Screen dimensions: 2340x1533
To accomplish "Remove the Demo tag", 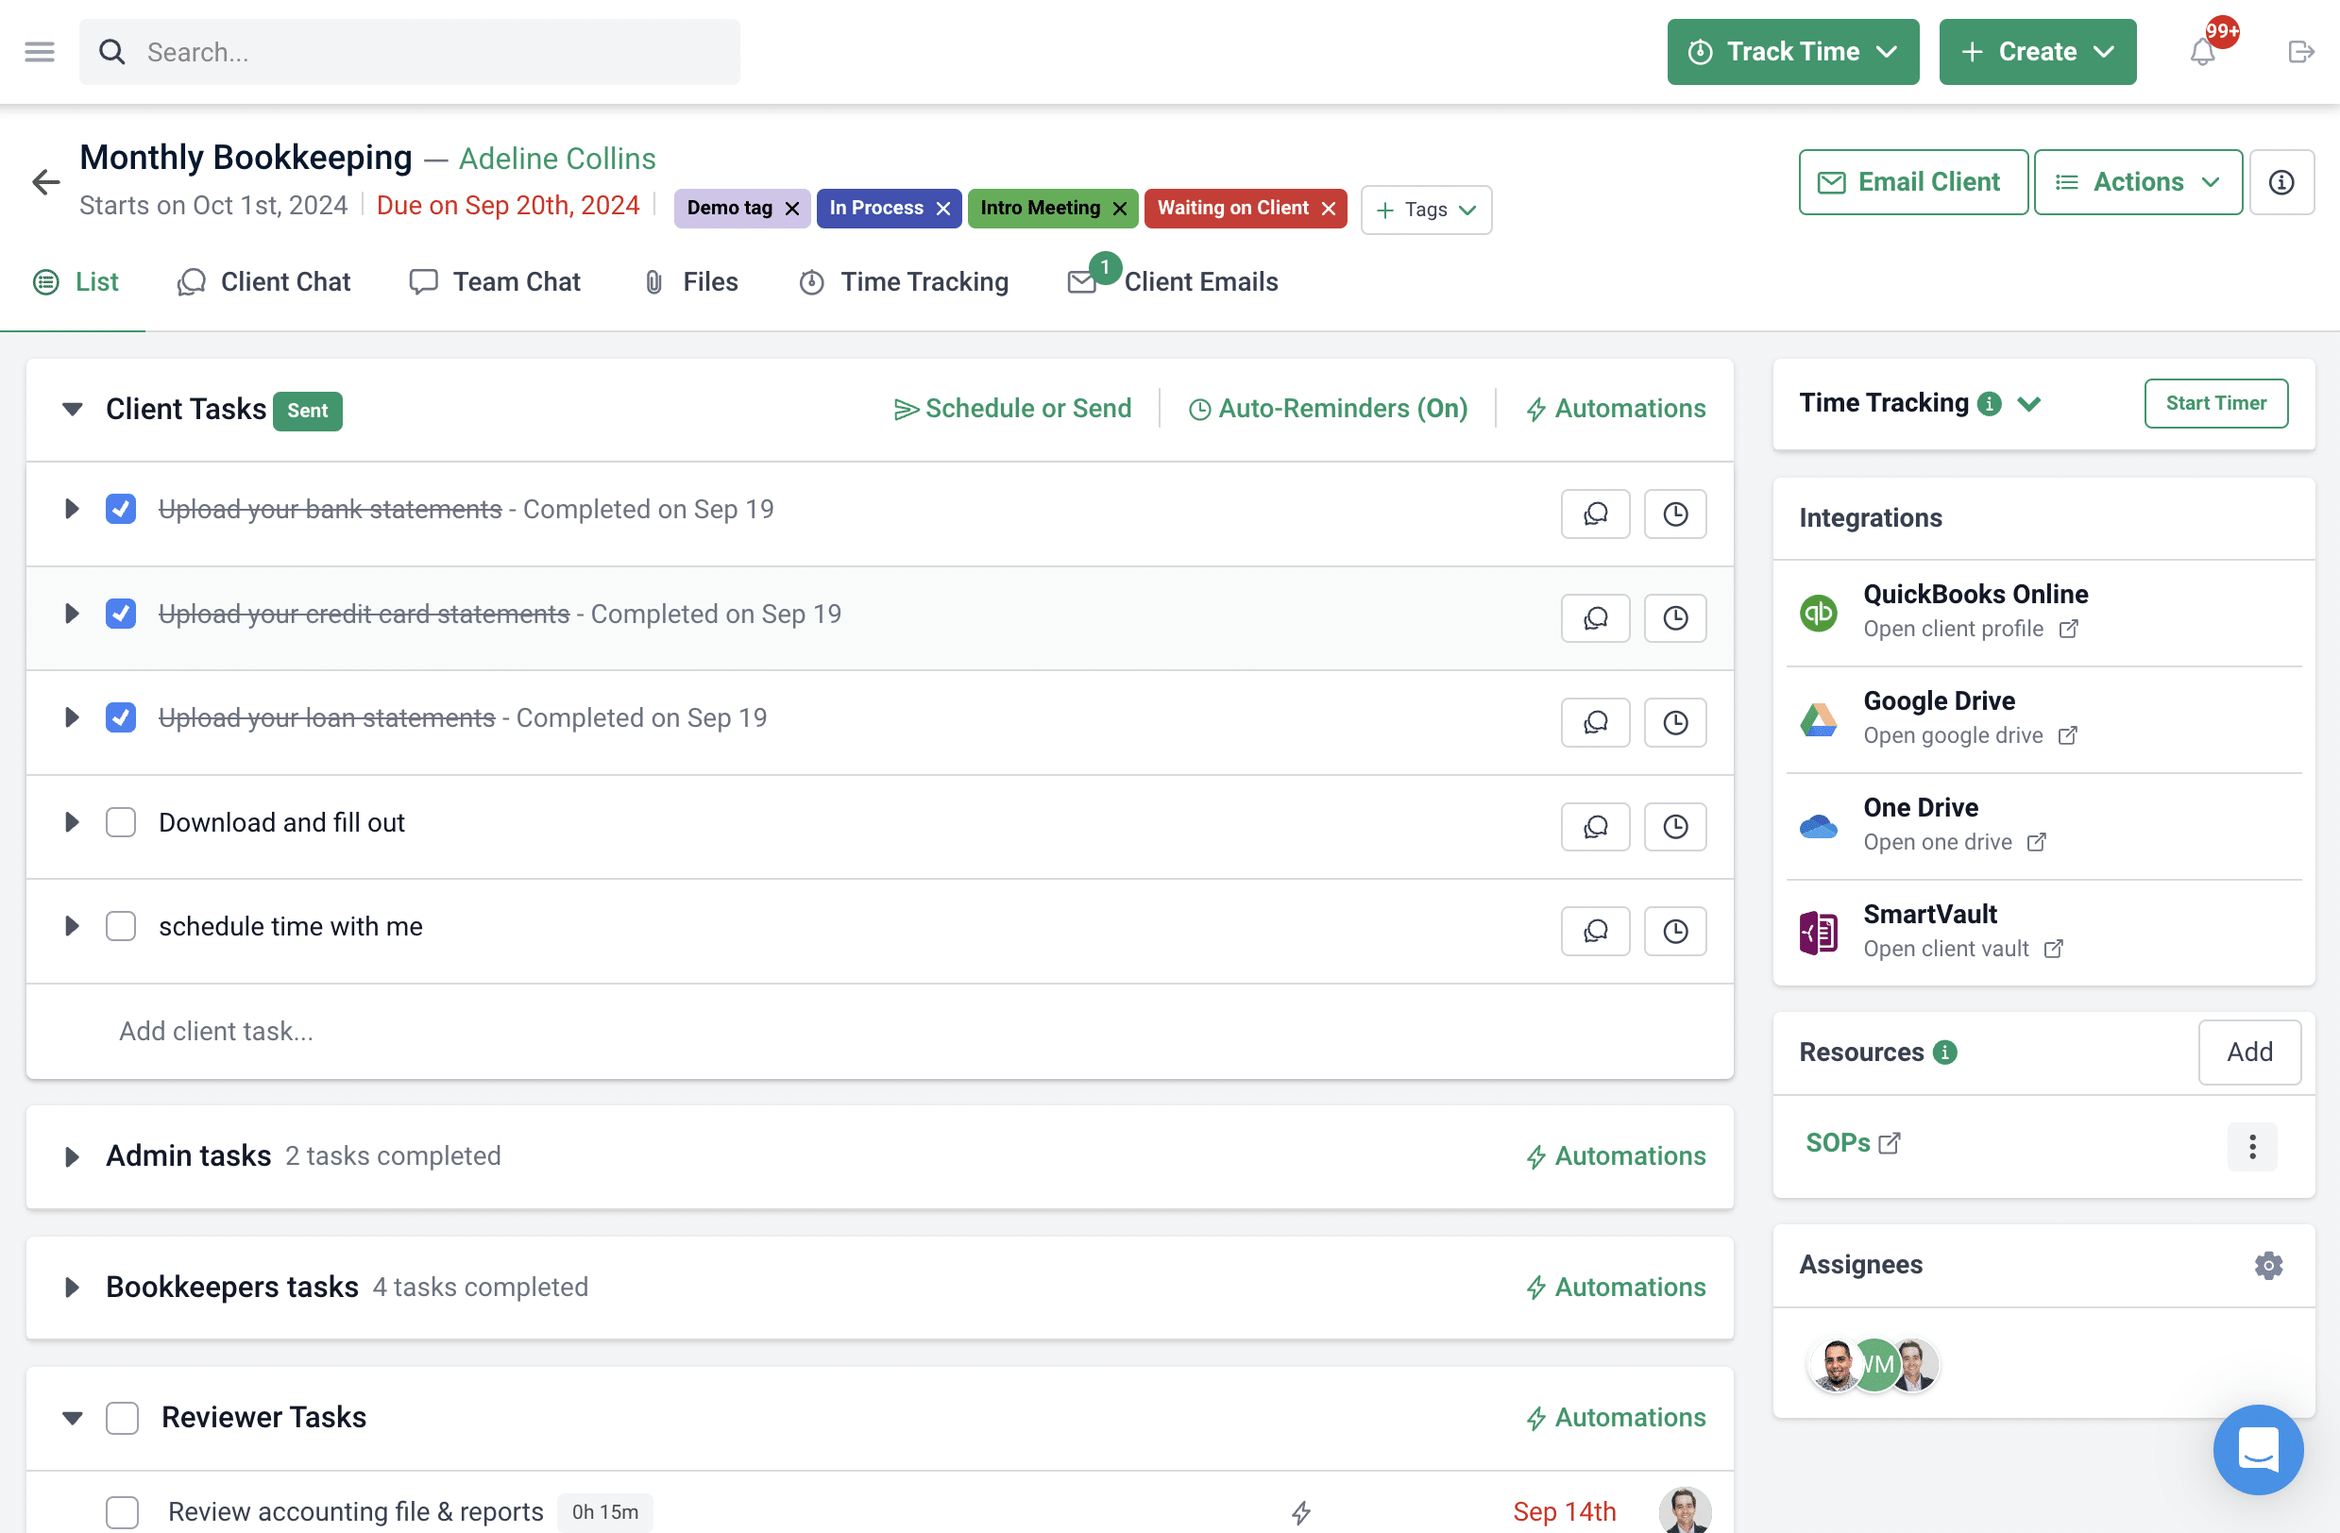I will click(791, 209).
